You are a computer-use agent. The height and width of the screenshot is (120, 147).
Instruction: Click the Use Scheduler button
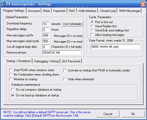click(72, 24)
